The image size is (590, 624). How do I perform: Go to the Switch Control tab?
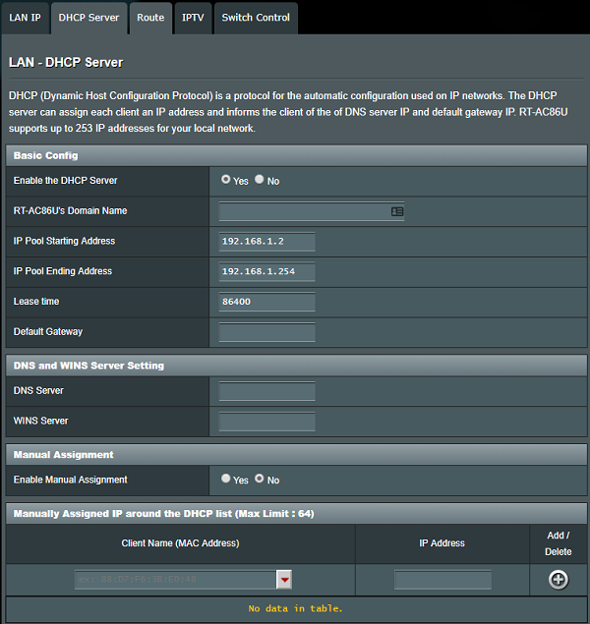256,18
